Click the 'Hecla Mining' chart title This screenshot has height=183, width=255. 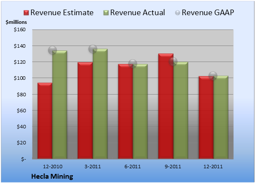click(52, 176)
